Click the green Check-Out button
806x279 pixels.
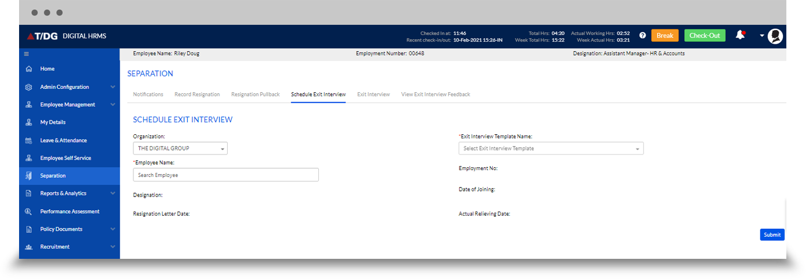705,36
